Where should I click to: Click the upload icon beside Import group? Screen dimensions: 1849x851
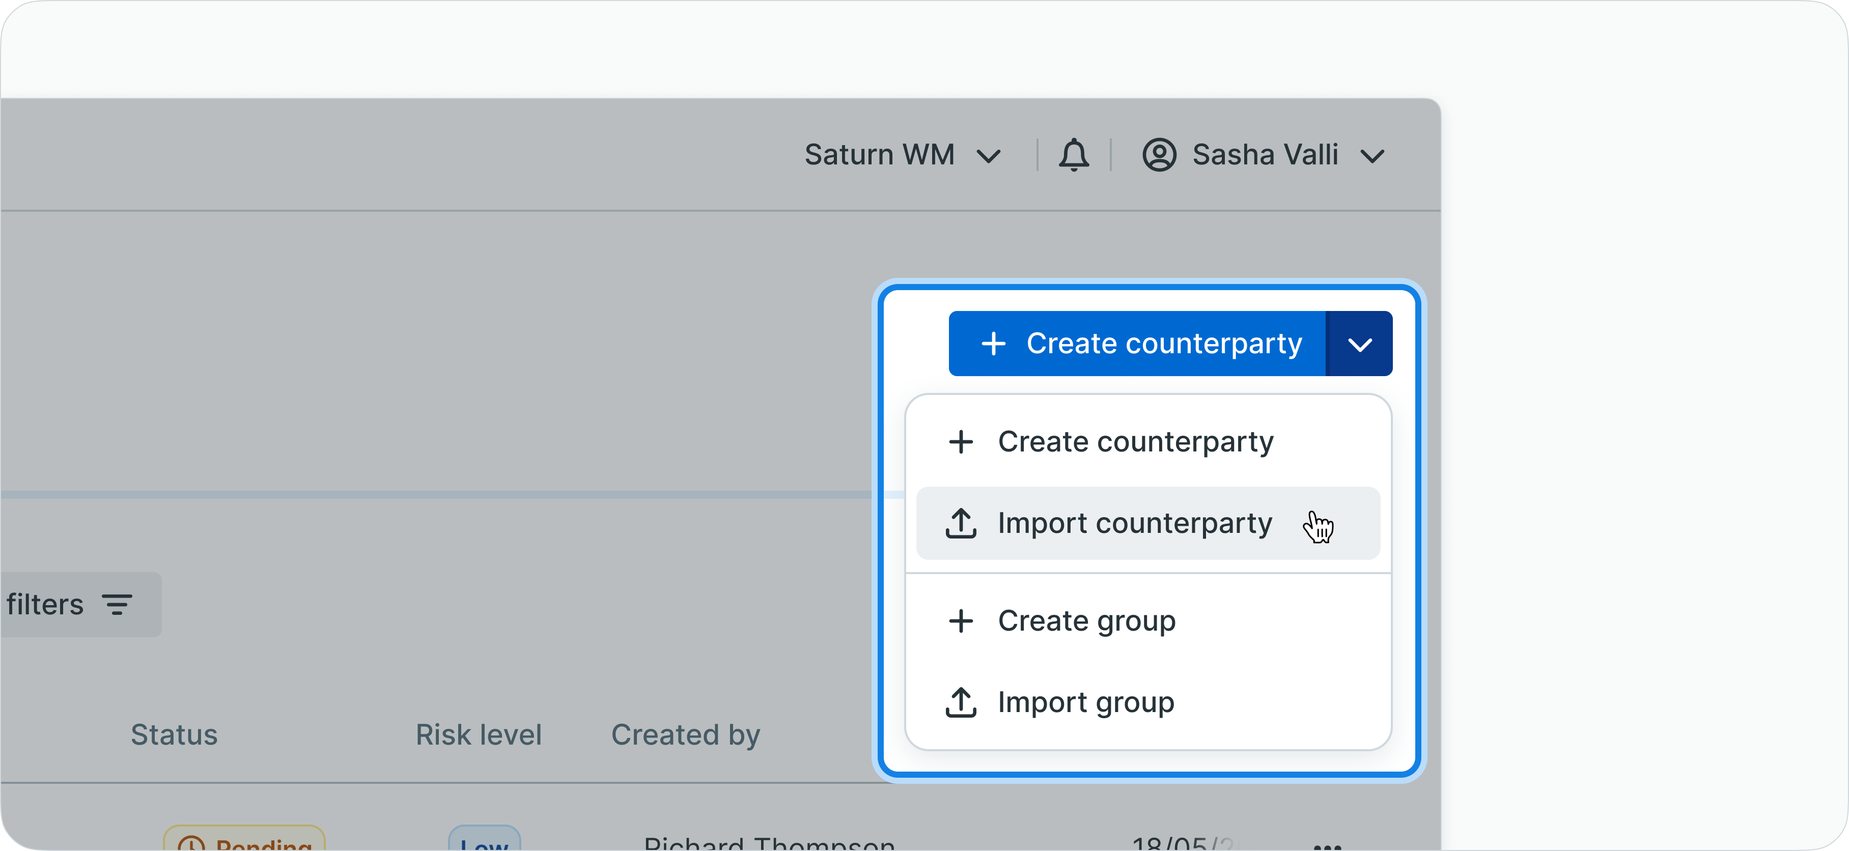click(x=960, y=702)
